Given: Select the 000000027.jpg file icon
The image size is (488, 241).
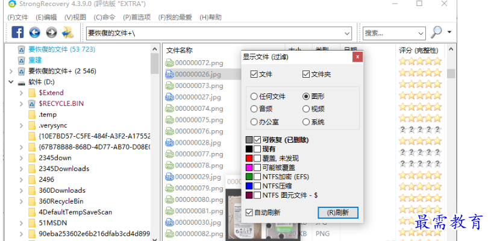Looking at the screenshot, I should pos(169,97).
